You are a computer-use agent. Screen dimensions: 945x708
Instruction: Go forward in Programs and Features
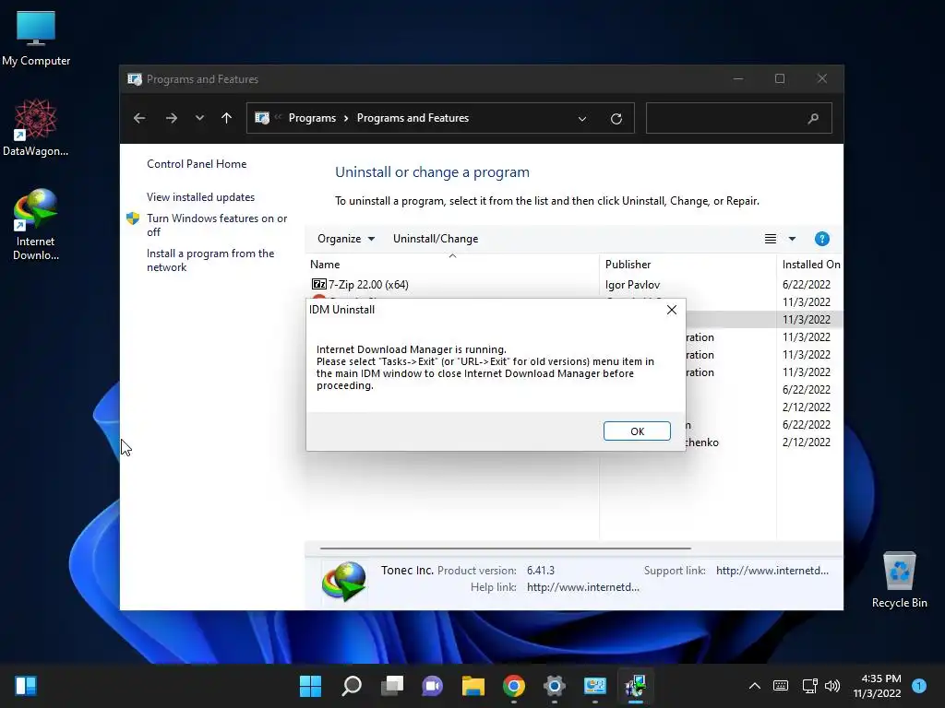point(171,118)
